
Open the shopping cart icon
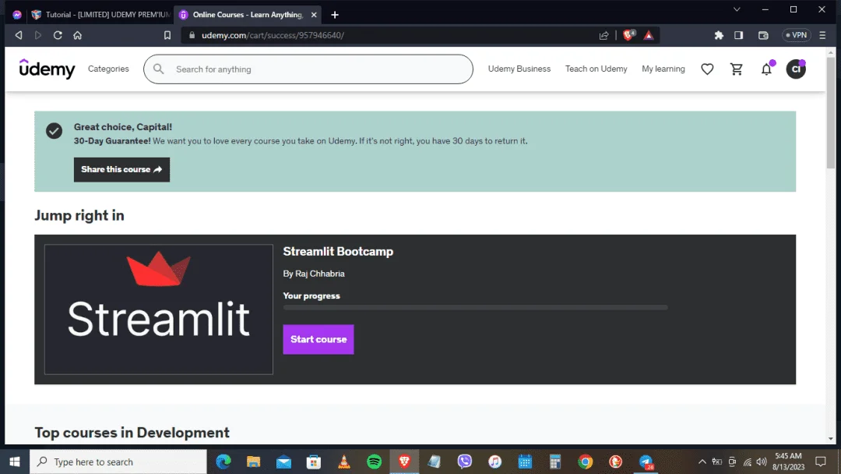737,69
